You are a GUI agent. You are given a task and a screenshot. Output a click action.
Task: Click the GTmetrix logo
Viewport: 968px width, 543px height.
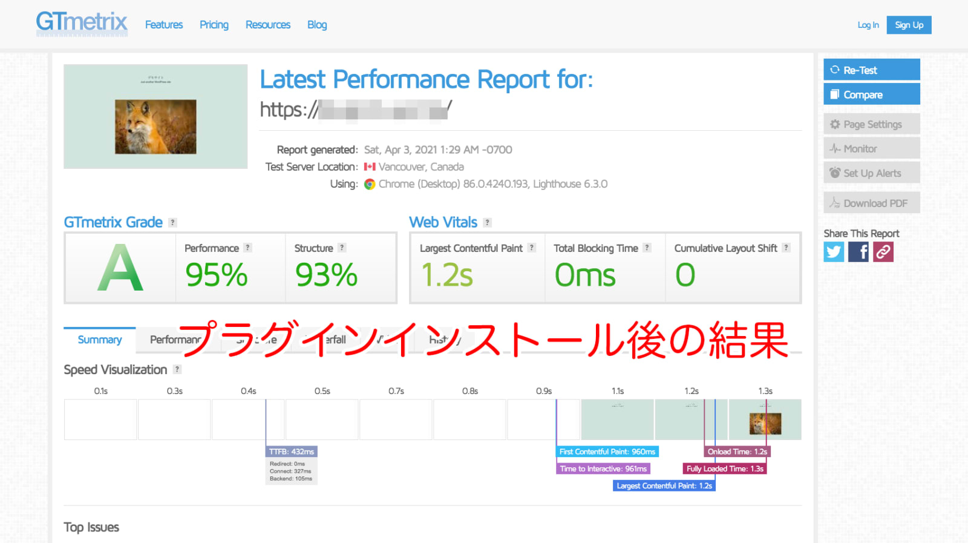tap(82, 24)
